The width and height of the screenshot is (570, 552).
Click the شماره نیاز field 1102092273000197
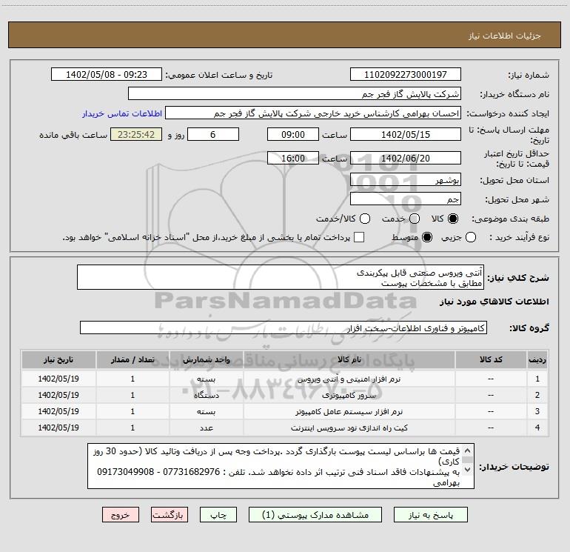click(406, 74)
